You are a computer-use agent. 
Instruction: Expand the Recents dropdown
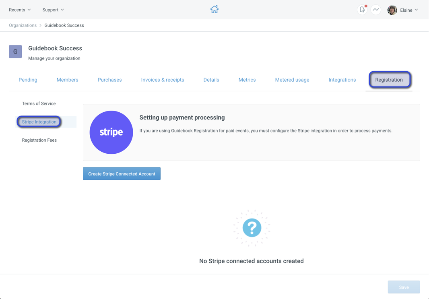(x=20, y=10)
